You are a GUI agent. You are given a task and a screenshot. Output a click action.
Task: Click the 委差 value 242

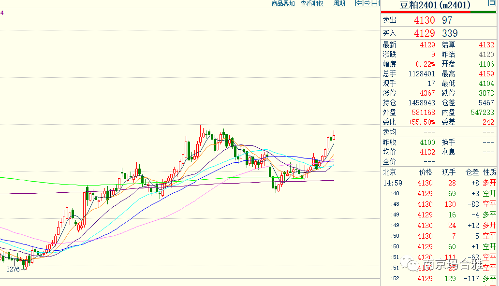click(488, 122)
